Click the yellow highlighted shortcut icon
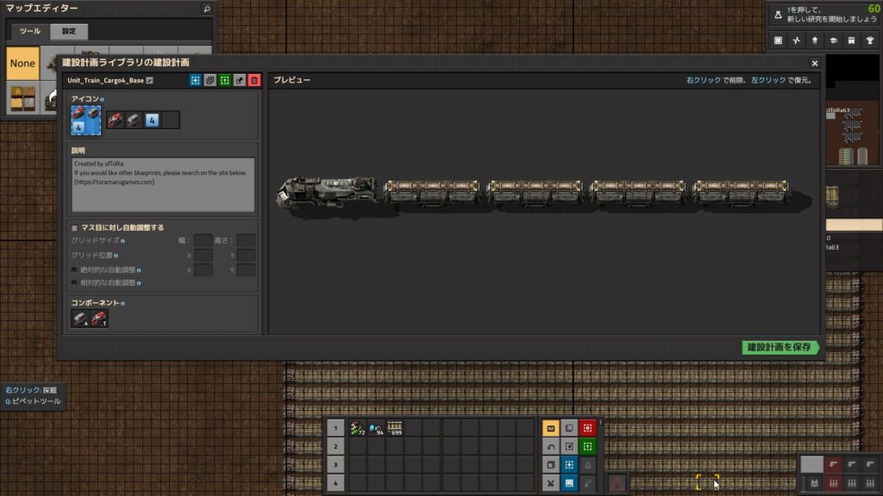Screen dimensions: 883x496 [551, 429]
